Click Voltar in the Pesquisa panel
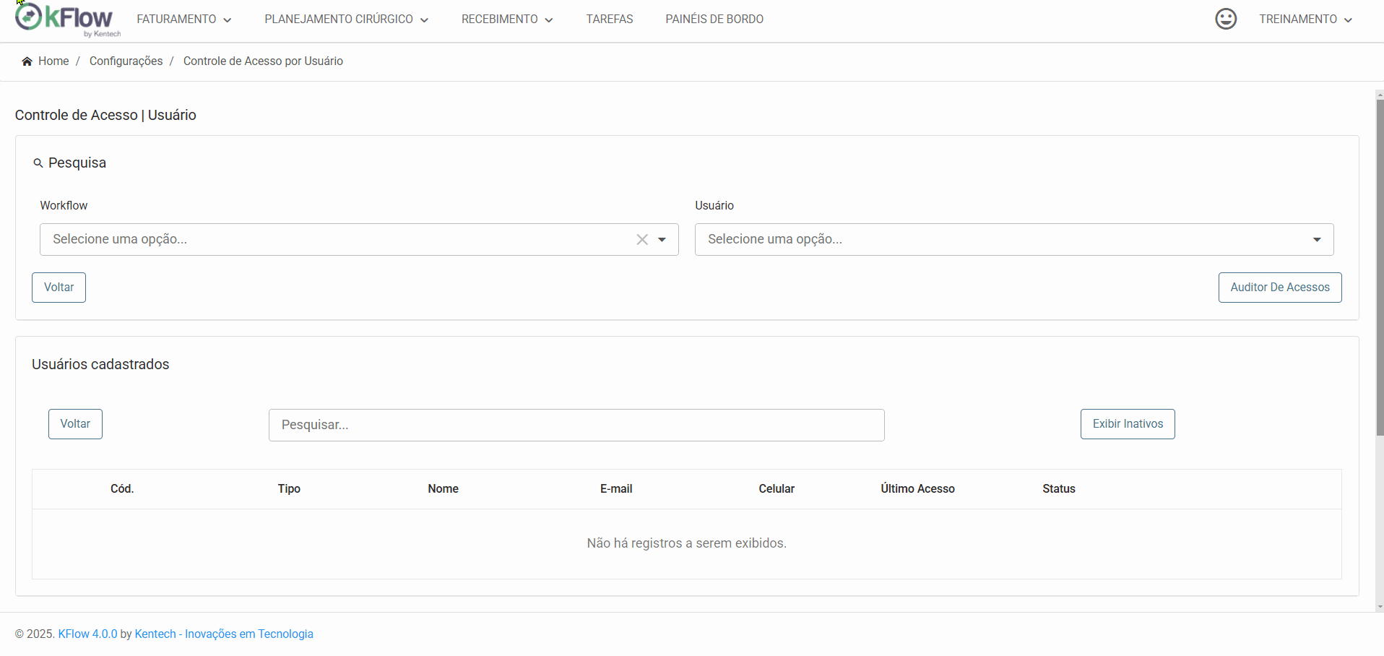 click(59, 288)
